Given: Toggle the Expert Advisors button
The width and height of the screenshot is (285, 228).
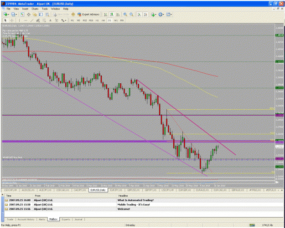Looking at the screenshot, I should pyautogui.click(x=88, y=14).
